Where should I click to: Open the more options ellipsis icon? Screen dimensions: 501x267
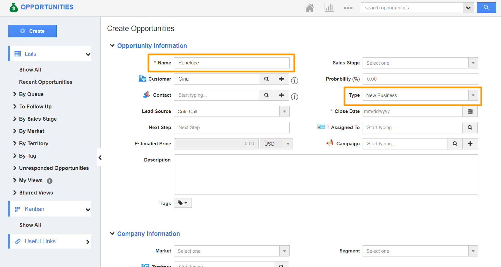tap(348, 8)
